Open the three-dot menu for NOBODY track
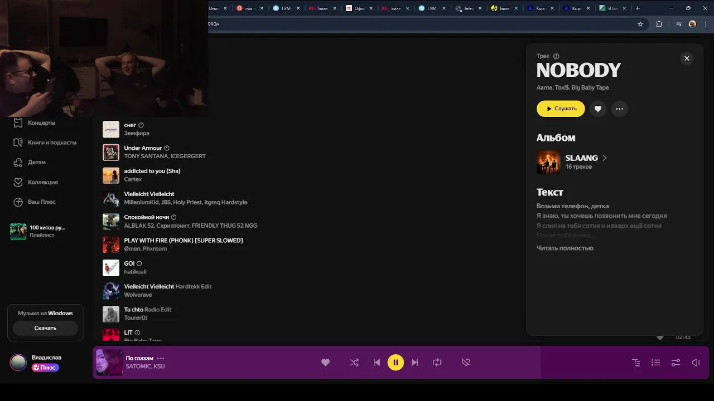This screenshot has height=401, width=714. [x=619, y=109]
